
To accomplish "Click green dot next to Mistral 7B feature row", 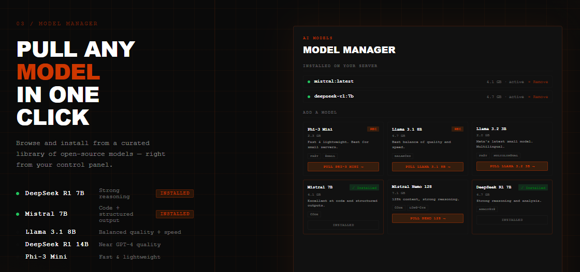I will (x=18, y=214).
